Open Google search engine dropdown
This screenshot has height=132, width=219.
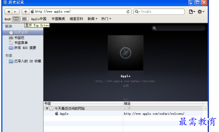[x=137, y=12]
